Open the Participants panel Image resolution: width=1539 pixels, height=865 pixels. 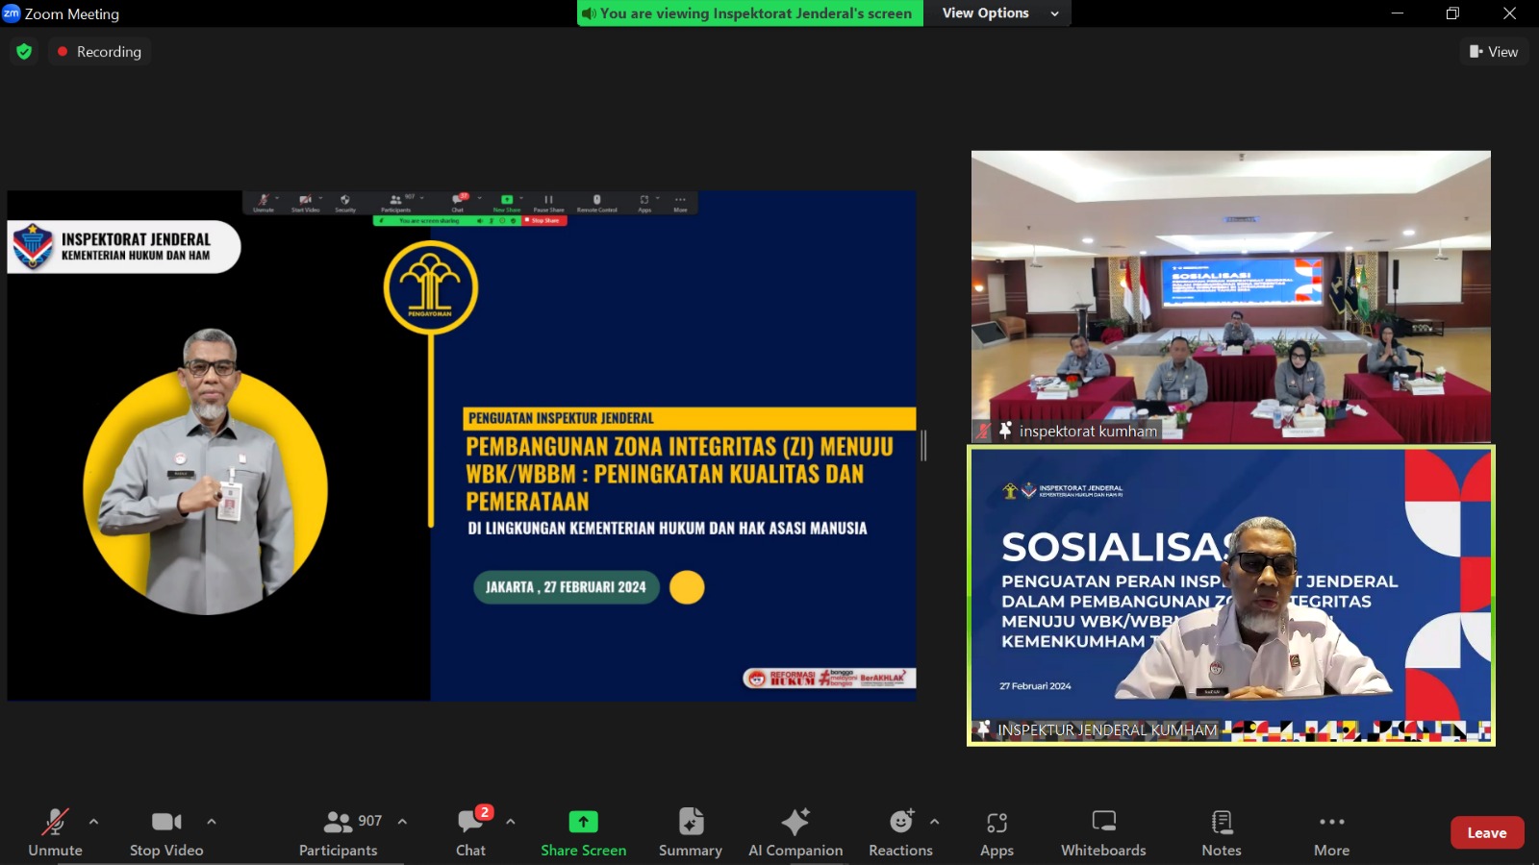coord(339,832)
